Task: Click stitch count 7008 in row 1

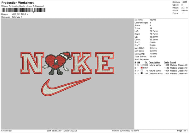Action: (146, 65)
